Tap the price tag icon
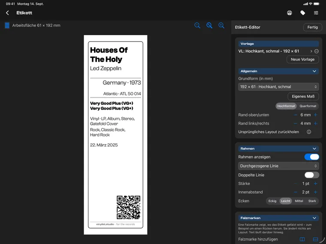 point(303,13)
